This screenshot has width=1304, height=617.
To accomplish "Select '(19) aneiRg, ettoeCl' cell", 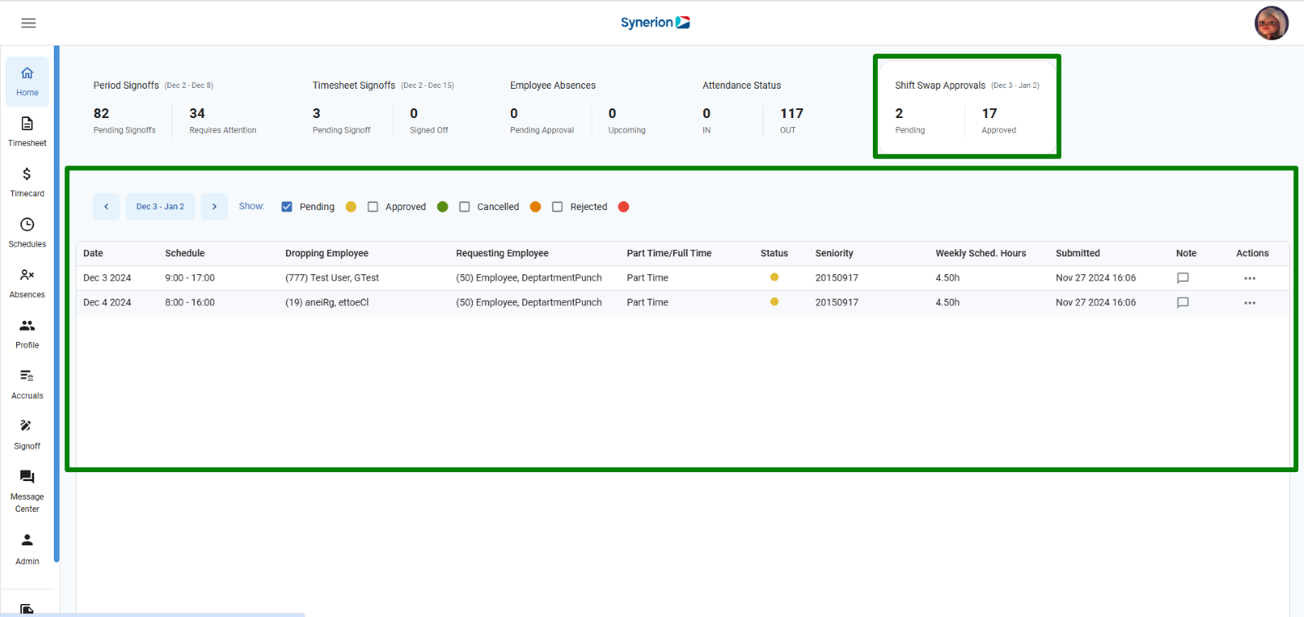I will 327,302.
